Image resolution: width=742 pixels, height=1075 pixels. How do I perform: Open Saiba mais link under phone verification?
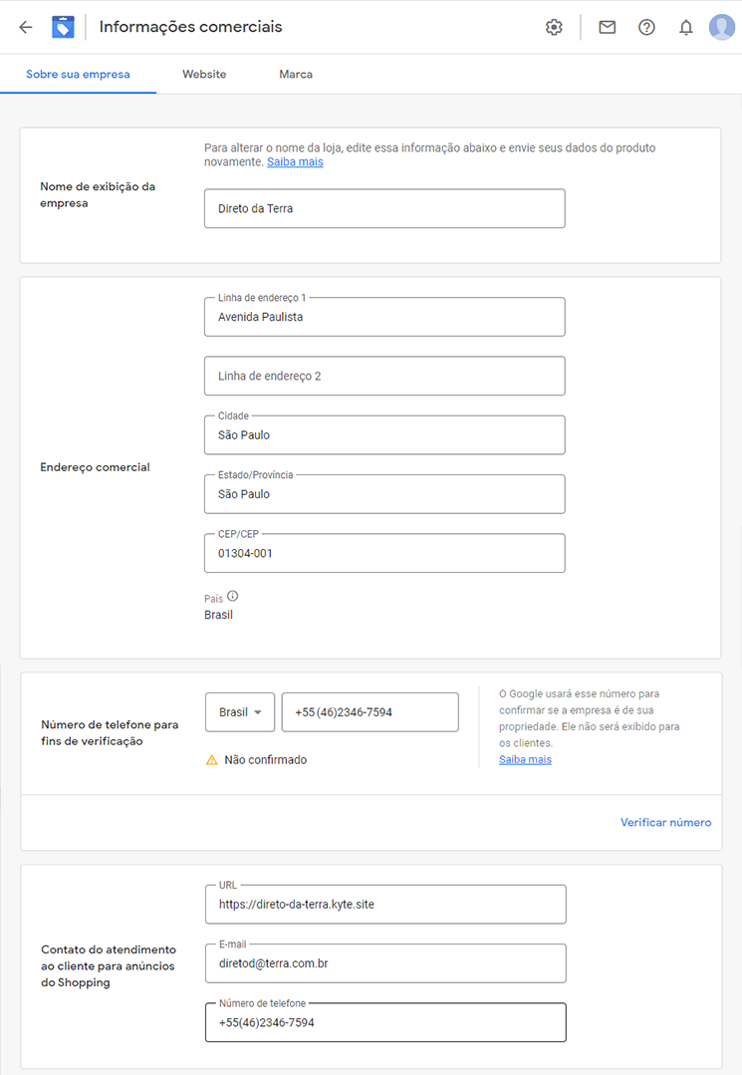526,759
